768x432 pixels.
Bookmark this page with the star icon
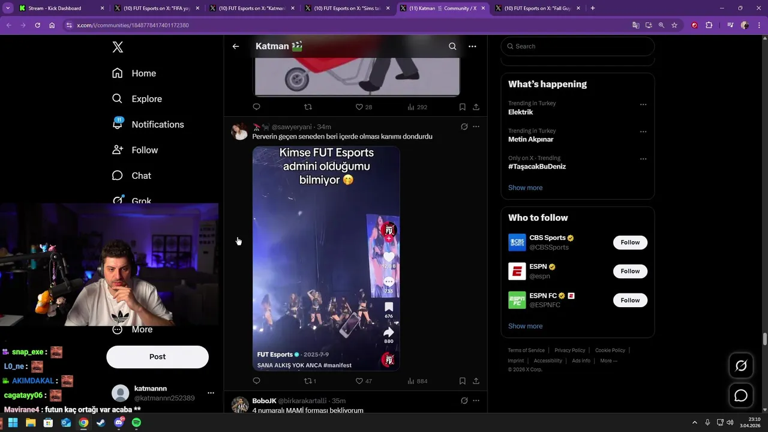click(674, 25)
